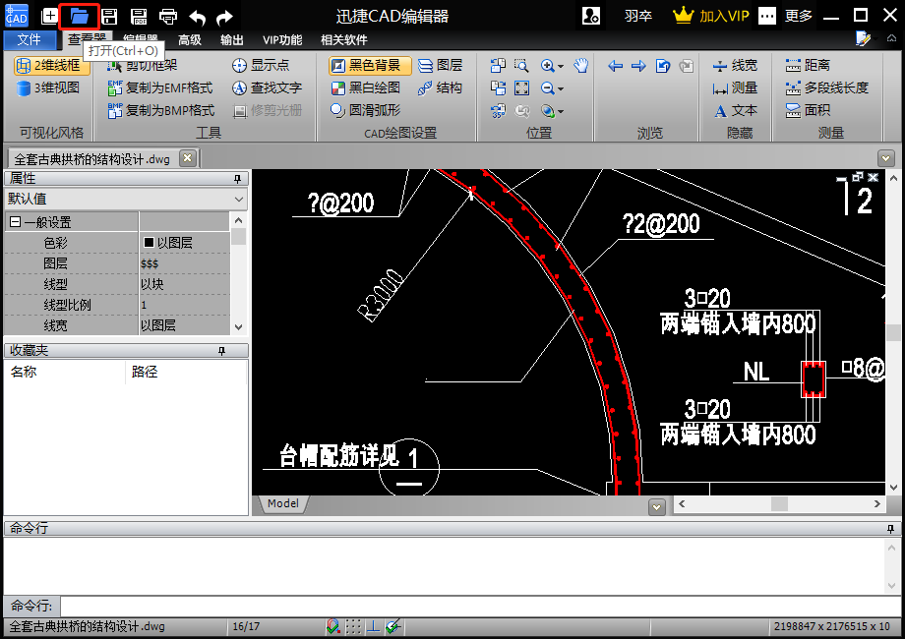Image resolution: width=905 pixels, height=639 pixels.
Task: Switch to the VIP功能 ribbon tab
Action: tap(282, 39)
